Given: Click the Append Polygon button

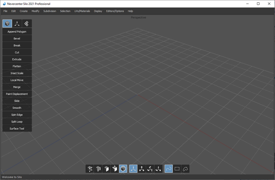Looking at the screenshot, I should pyautogui.click(x=17, y=31).
